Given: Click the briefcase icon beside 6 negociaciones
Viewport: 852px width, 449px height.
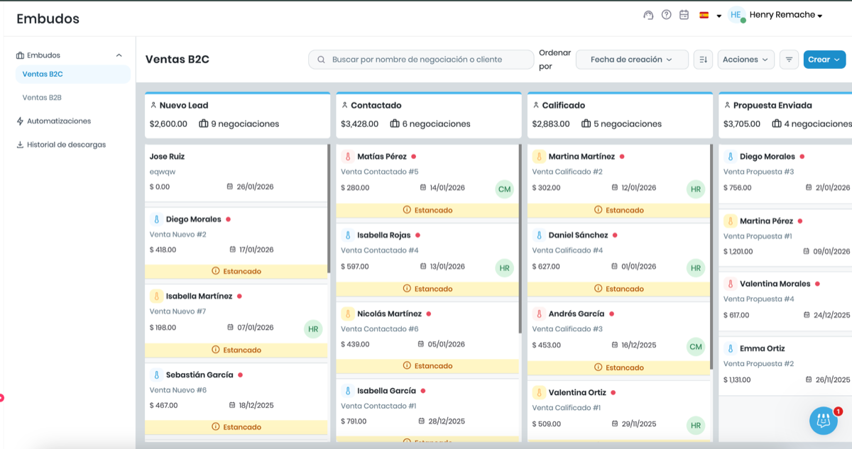Looking at the screenshot, I should 395,123.
